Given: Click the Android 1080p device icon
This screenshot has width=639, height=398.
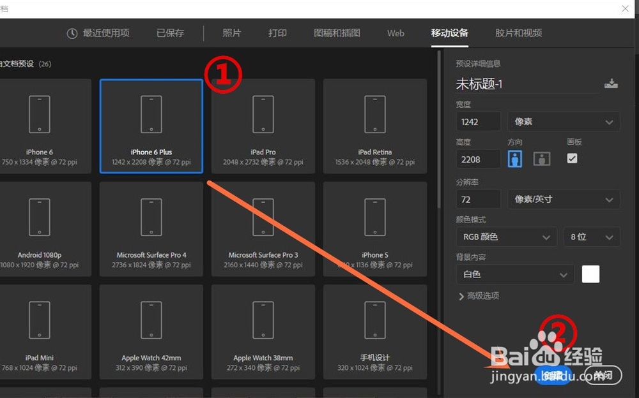Looking at the screenshot, I should click(40, 217).
